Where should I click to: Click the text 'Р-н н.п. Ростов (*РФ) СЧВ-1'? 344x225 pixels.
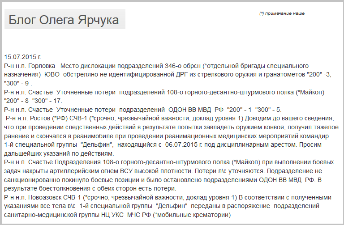point(46,118)
